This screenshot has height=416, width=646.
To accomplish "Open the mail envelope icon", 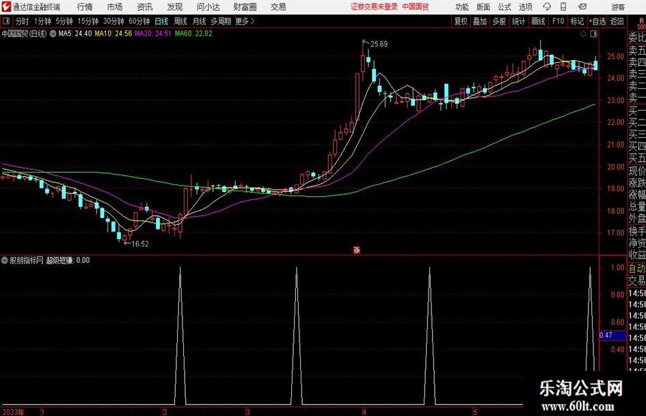I will tap(582, 7).
